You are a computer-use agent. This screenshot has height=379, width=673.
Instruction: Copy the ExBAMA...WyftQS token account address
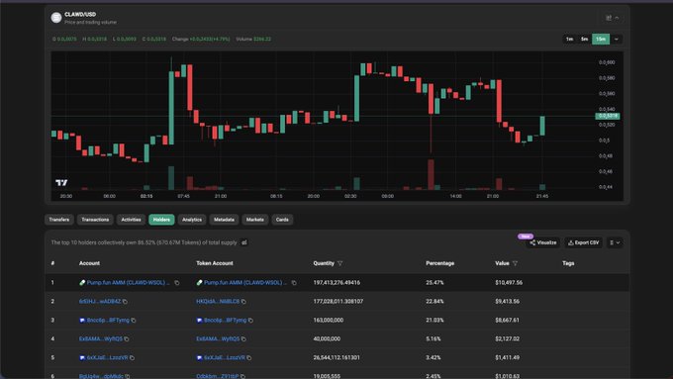243,339
